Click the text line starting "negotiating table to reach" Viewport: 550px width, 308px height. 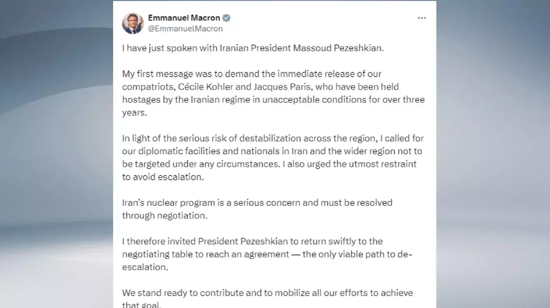266,254
